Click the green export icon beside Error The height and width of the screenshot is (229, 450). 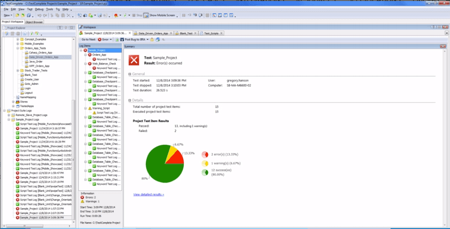pyautogui.click(x=117, y=39)
